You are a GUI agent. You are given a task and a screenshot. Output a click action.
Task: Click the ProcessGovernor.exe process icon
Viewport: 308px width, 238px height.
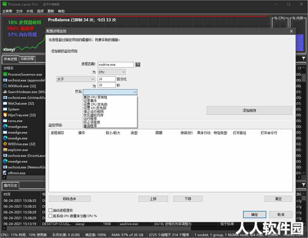coord(5,74)
